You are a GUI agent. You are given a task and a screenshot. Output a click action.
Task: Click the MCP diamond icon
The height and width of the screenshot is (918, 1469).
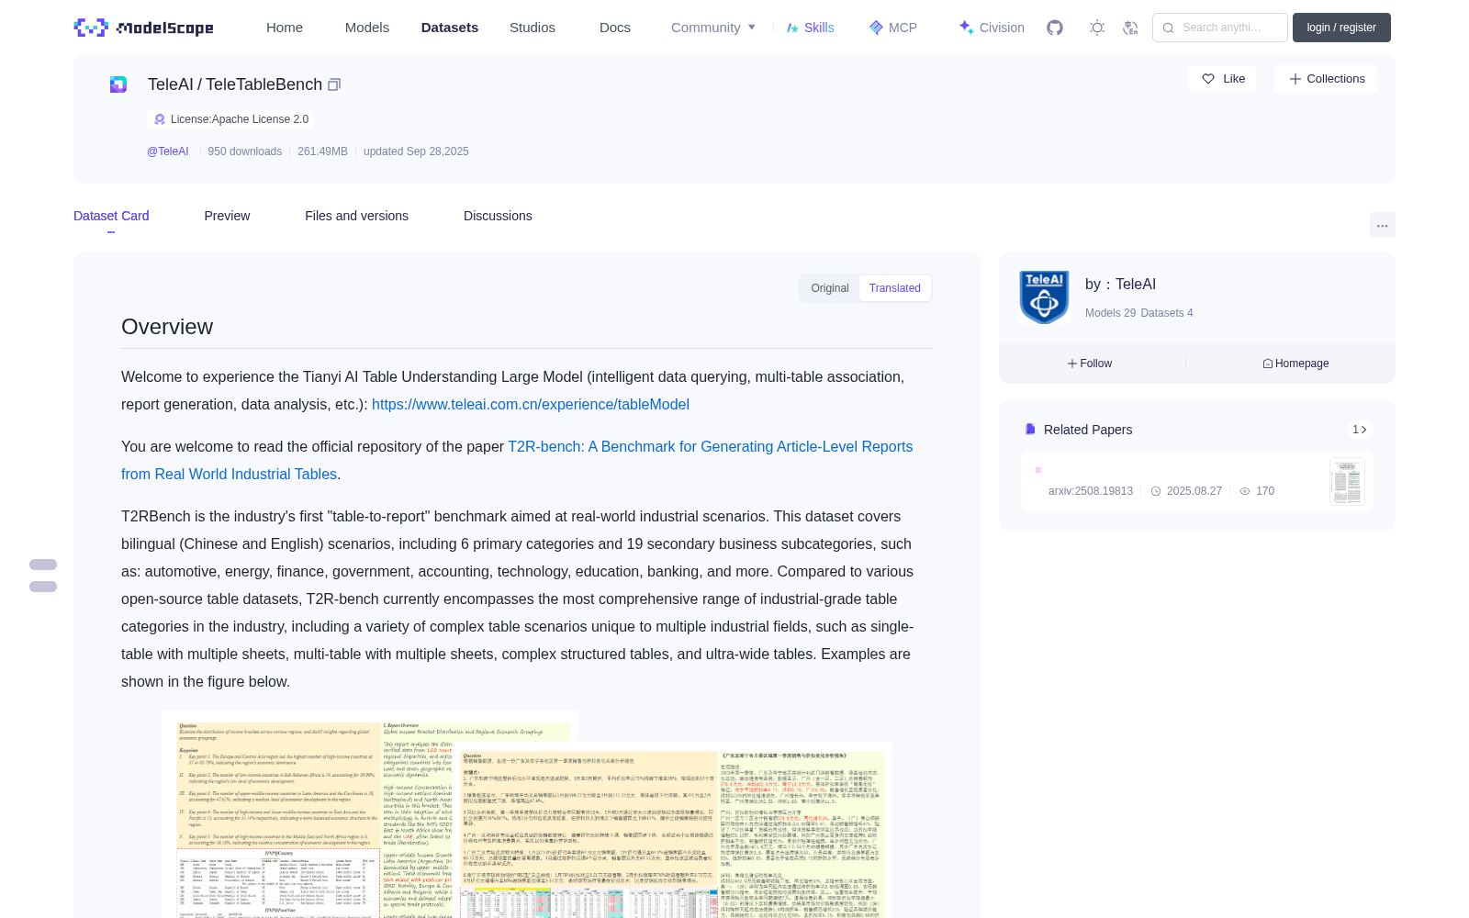pyautogui.click(x=876, y=28)
